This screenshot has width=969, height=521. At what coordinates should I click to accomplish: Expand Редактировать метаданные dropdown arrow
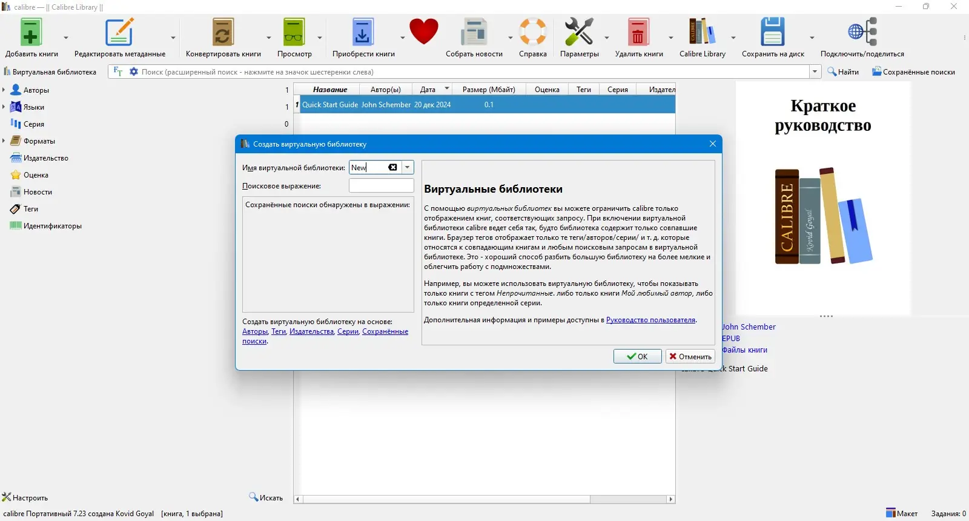[x=173, y=38]
